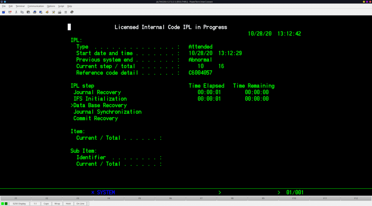372x206 pixels.
Task: Toggle the Wrap status indicator
Action: pyautogui.click(x=57, y=203)
